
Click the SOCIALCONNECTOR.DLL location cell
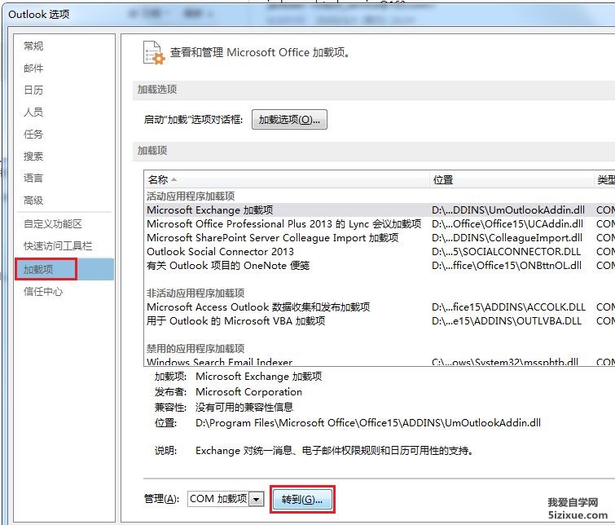point(506,251)
